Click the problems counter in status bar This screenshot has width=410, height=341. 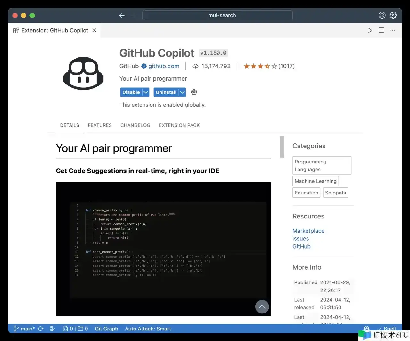coord(75,329)
